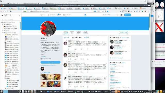The image size is (165, 93).
Task: Like the first tweet with the heart icon
Action: (81, 49)
